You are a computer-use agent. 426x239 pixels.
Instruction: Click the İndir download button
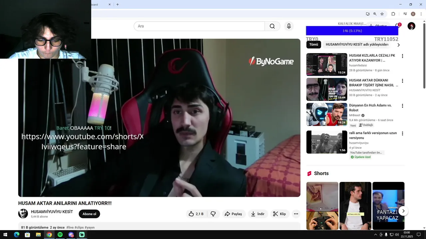point(258,214)
